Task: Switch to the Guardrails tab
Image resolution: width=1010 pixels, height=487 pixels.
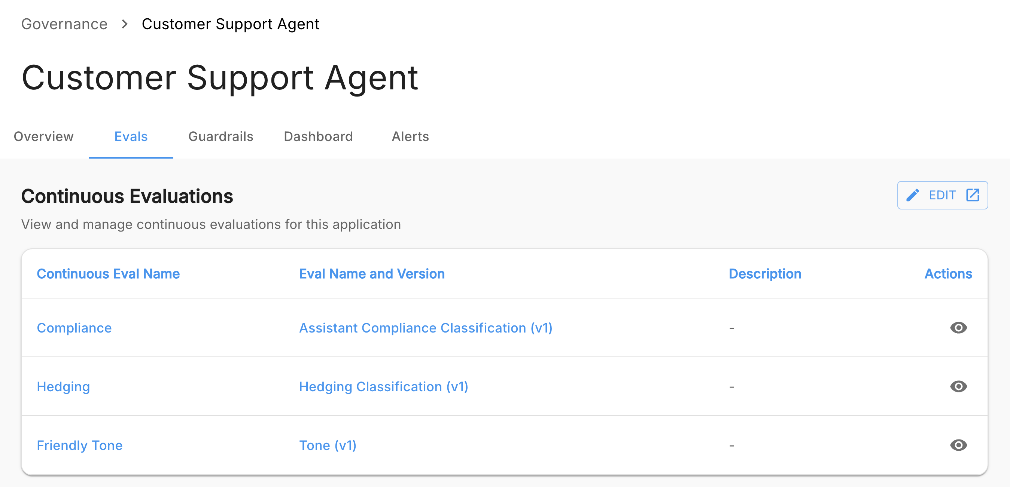Action: (221, 137)
